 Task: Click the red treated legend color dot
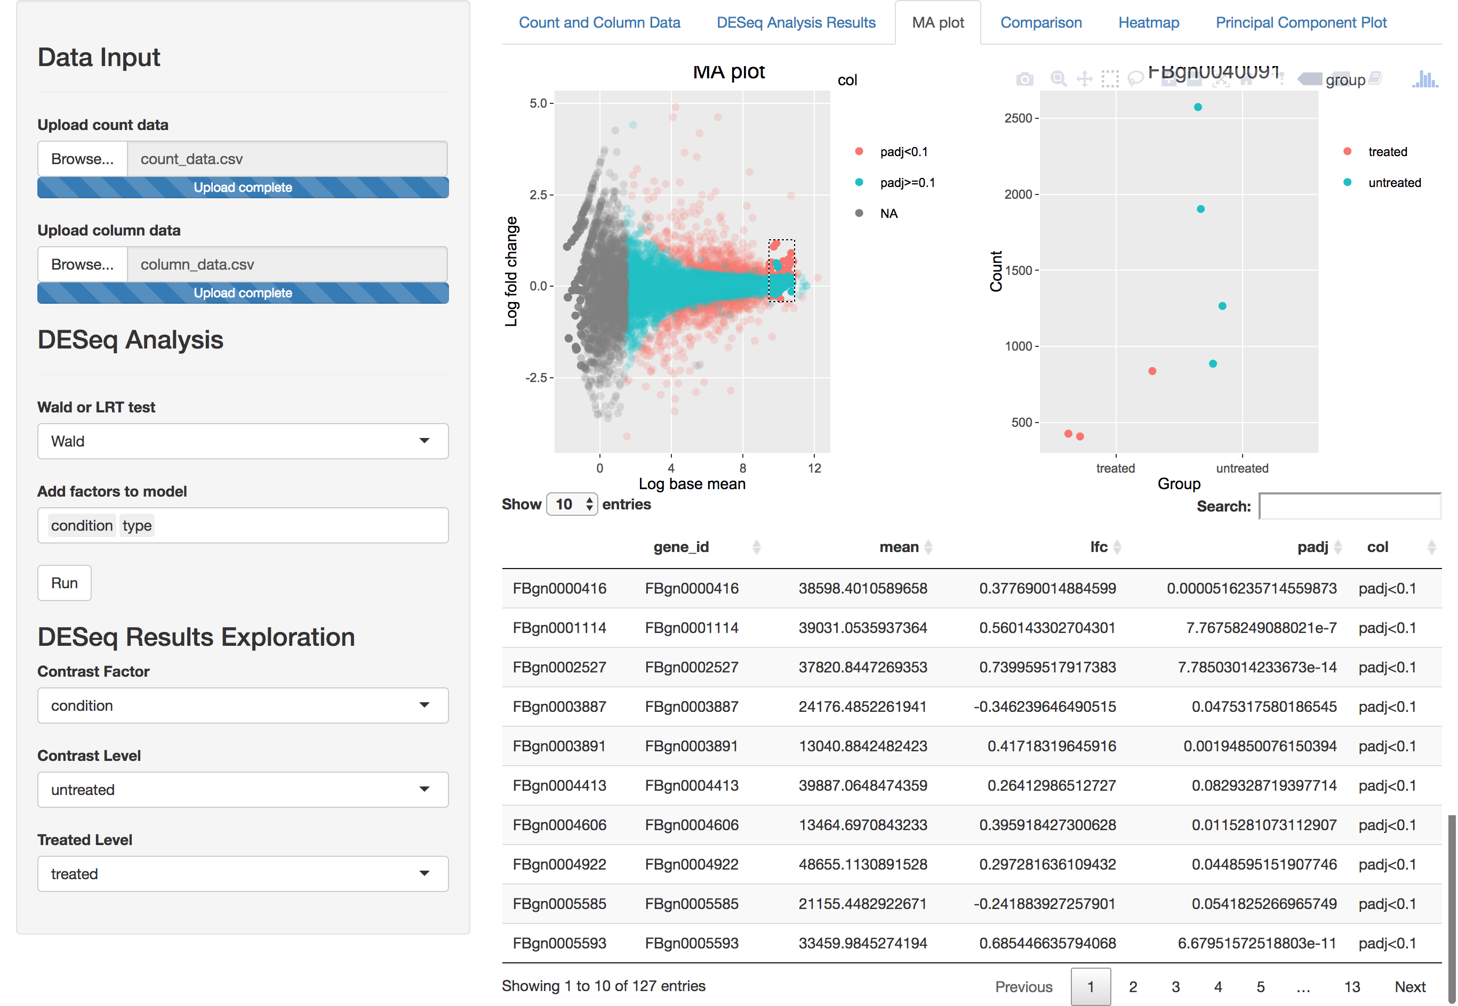[1347, 152]
